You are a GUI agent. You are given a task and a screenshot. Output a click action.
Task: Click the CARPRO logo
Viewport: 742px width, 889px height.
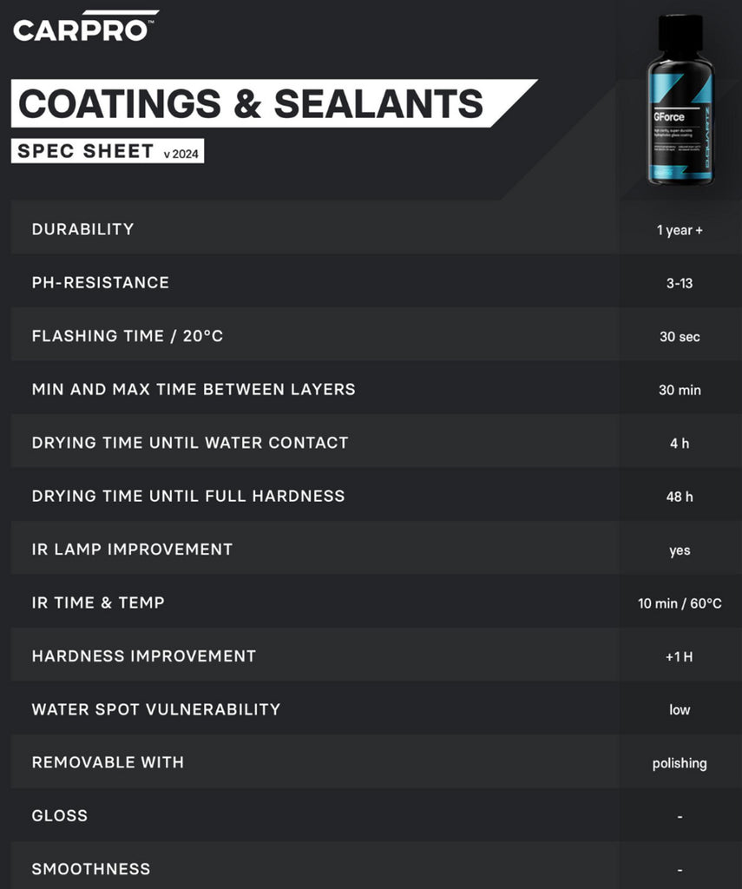point(85,30)
